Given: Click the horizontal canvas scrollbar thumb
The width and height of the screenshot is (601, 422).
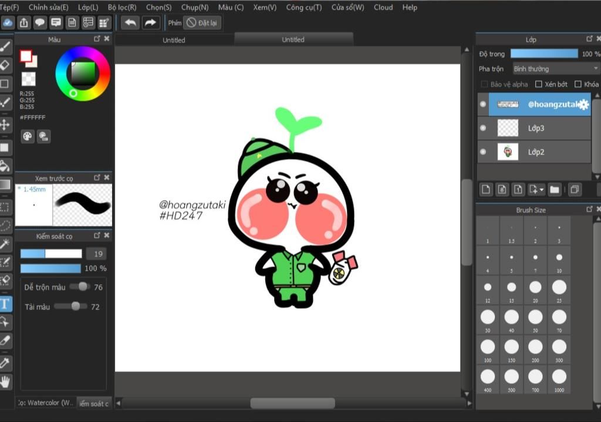Looking at the screenshot, I should tap(292, 403).
